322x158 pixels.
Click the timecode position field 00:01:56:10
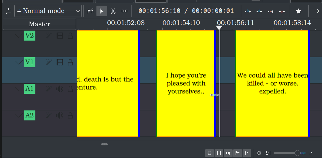point(159,11)
